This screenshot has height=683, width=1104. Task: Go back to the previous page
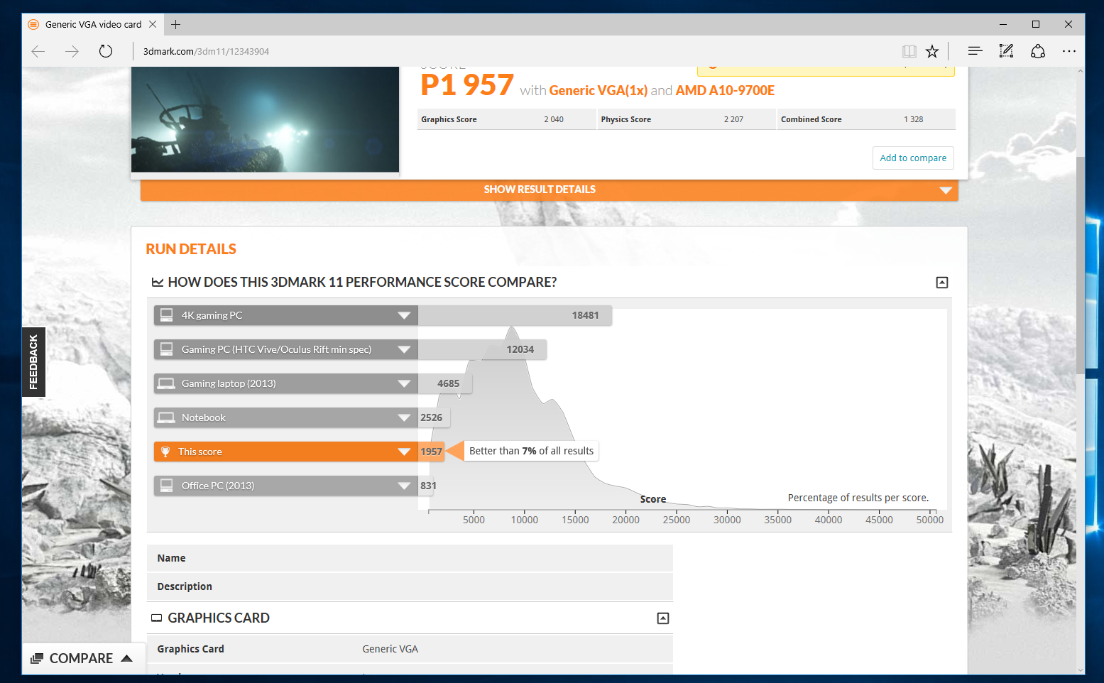coord(38,51)
